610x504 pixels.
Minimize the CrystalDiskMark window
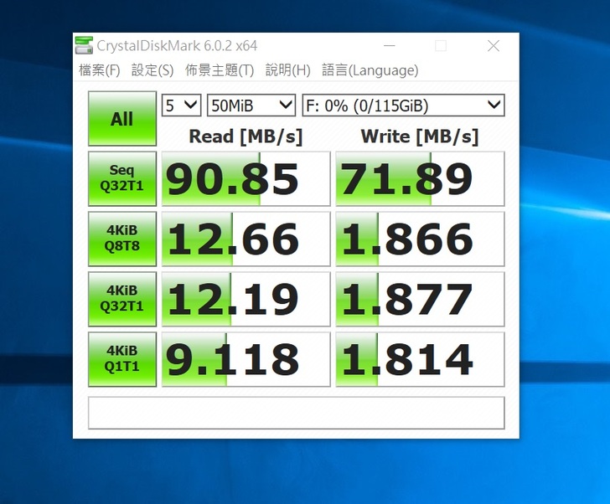click(390, 46)
